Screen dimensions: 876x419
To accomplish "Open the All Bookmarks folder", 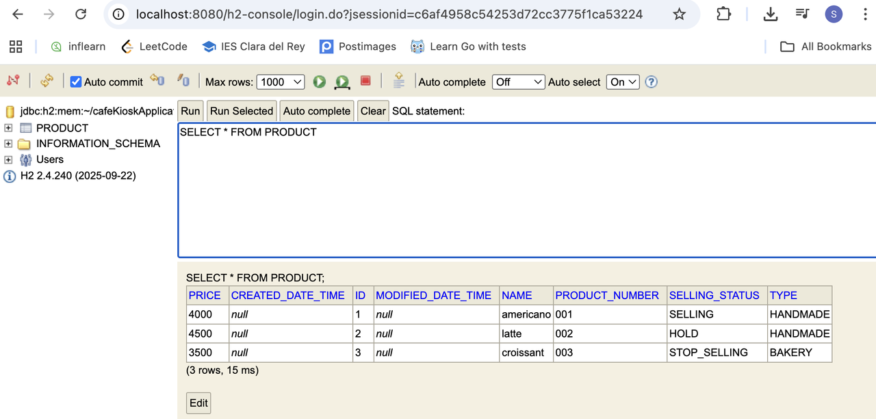I will click(827, 47).
